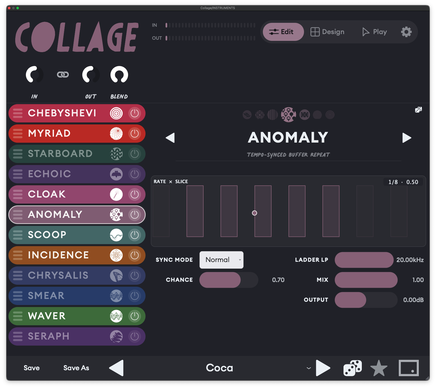Go to next effect with right arrow
Screen dimensions: 436x388
(406, 138)
